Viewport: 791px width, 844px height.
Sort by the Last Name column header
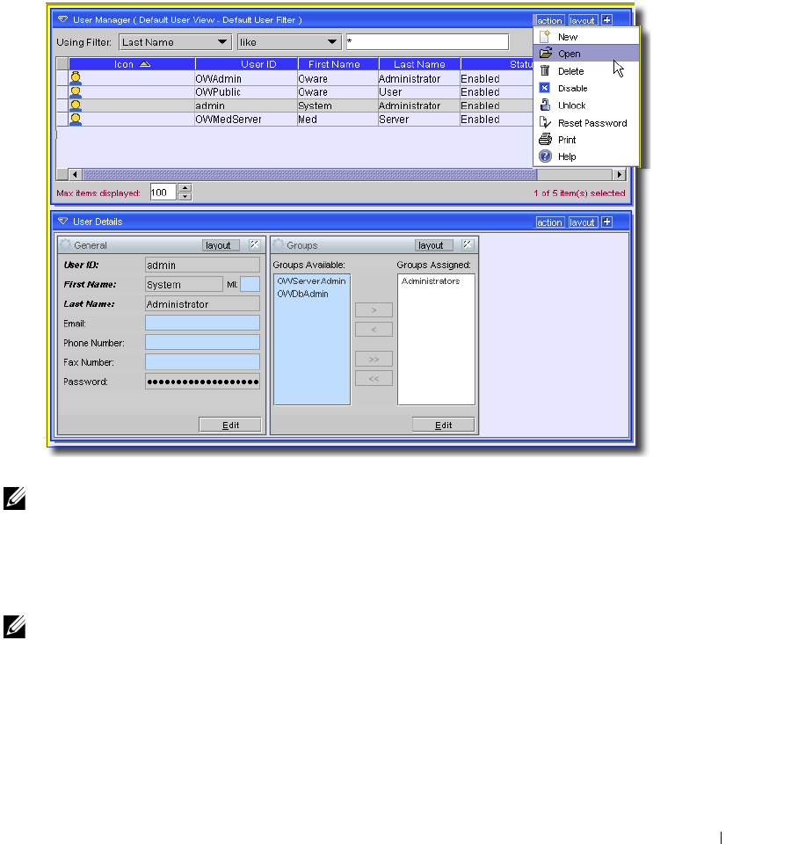tap(420, 64)
